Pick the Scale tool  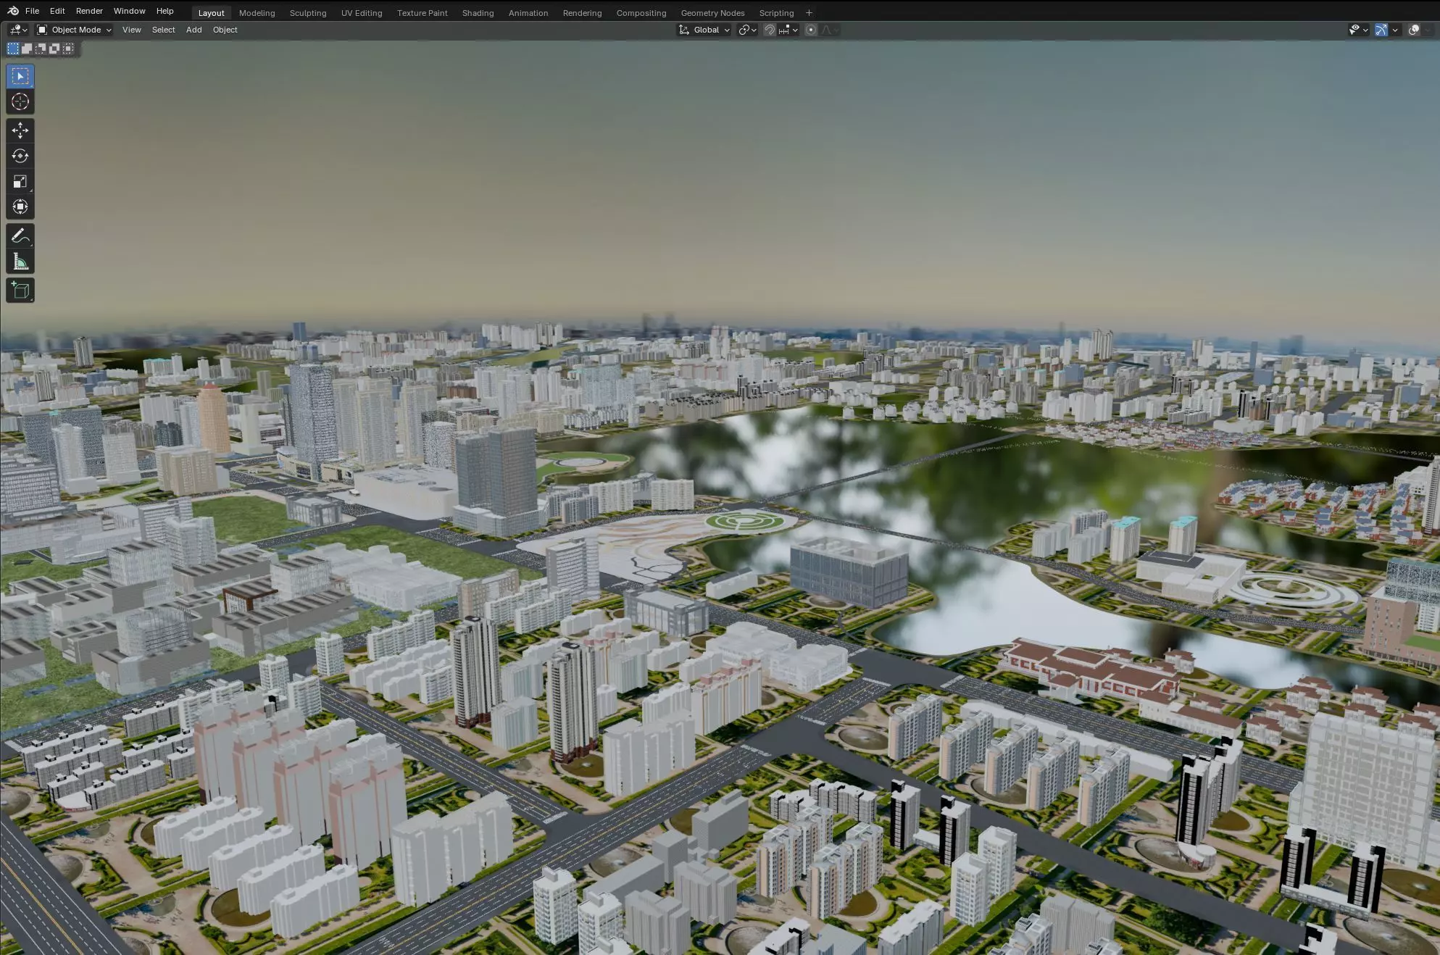(20, 181)
